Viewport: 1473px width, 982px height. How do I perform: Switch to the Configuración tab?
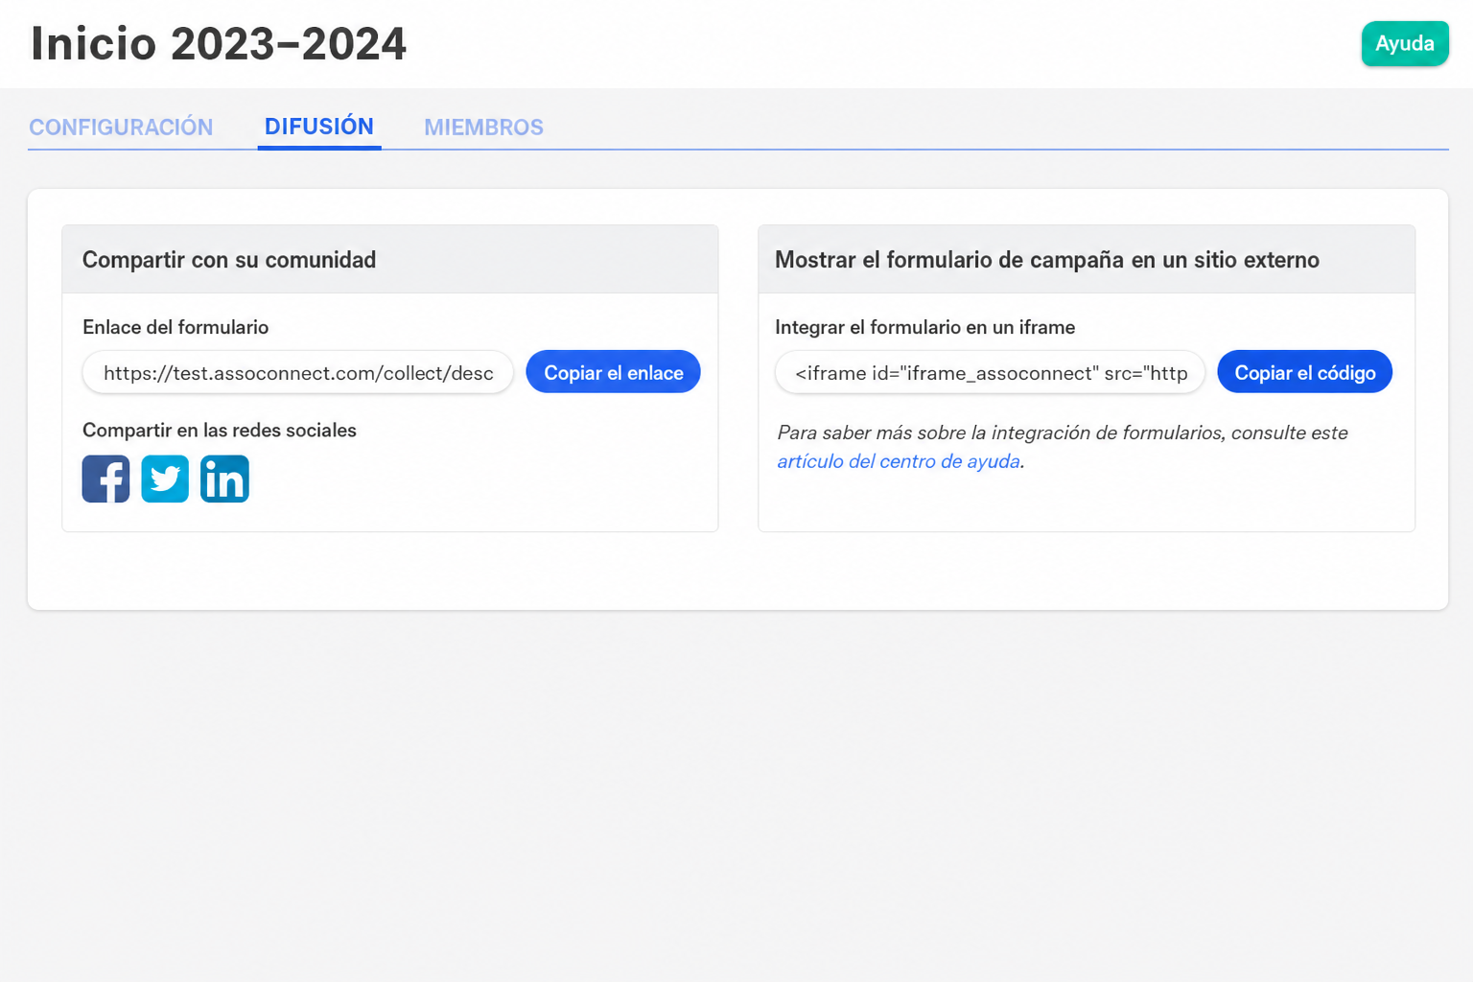click(121, 128)
